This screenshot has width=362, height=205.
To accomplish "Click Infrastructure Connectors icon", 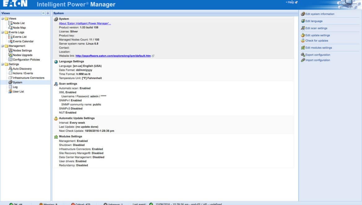I will point(11,78).
